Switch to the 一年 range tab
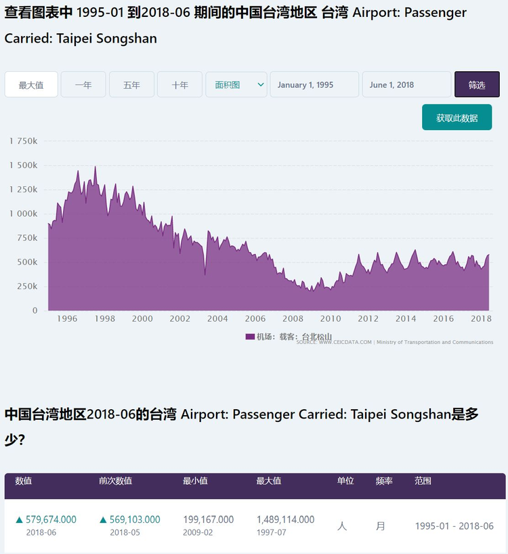The width and height of the screenshot is (508, 554). [x=83, y=85]
